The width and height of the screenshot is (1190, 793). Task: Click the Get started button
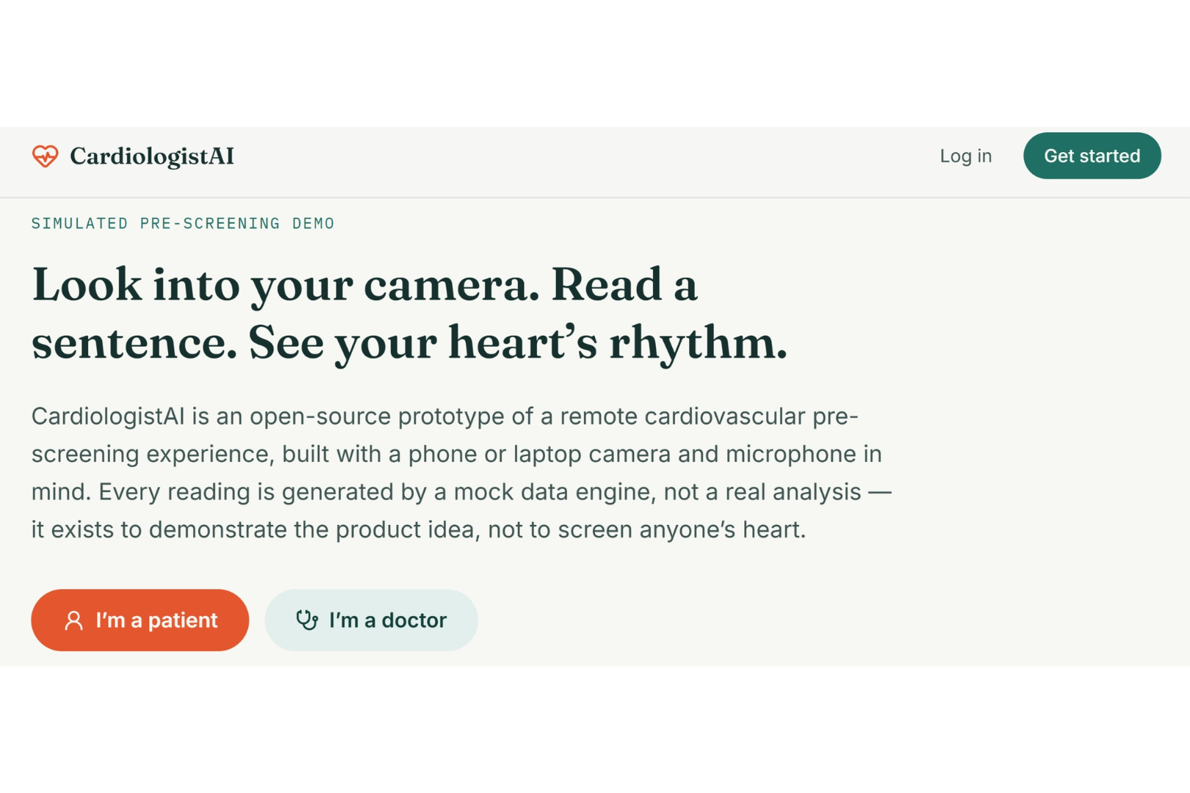coord(1092,156)
